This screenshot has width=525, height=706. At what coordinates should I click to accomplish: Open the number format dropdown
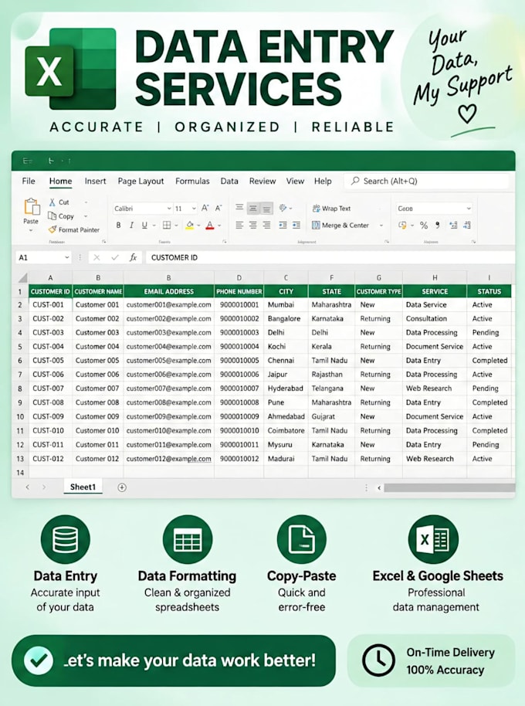pos(469,209)
